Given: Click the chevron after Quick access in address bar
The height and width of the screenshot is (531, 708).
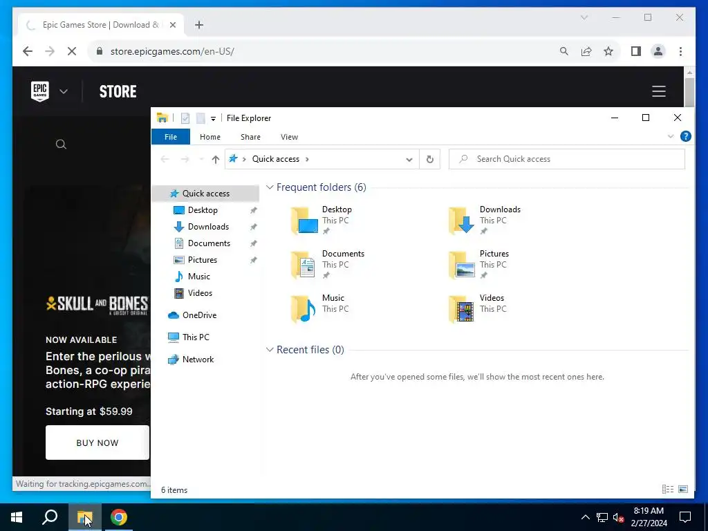Looking at the screenshot, I should click(x=307, y=159).
